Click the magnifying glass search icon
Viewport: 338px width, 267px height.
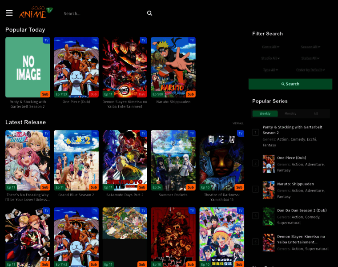pos(149,13)
